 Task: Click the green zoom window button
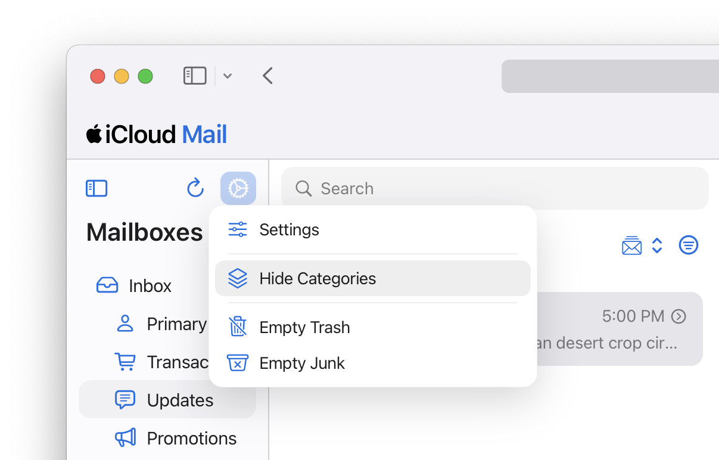pos(145,76)
